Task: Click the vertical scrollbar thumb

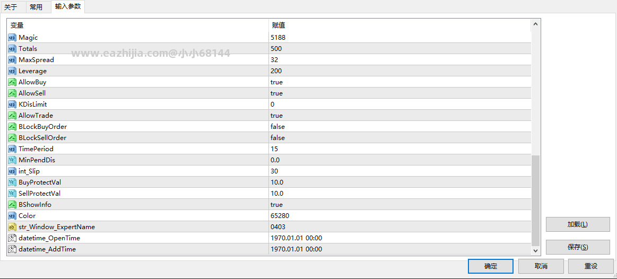Action: (x=535, y=200)
